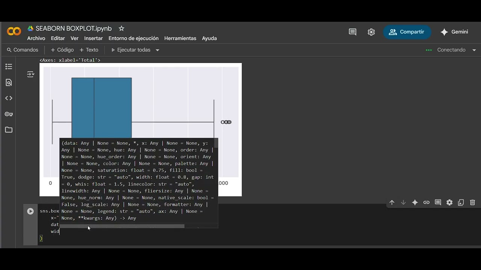This screenshot has width=481, height=270.
Task: Open Colab settings gear icon
Action: click(371, 32)
